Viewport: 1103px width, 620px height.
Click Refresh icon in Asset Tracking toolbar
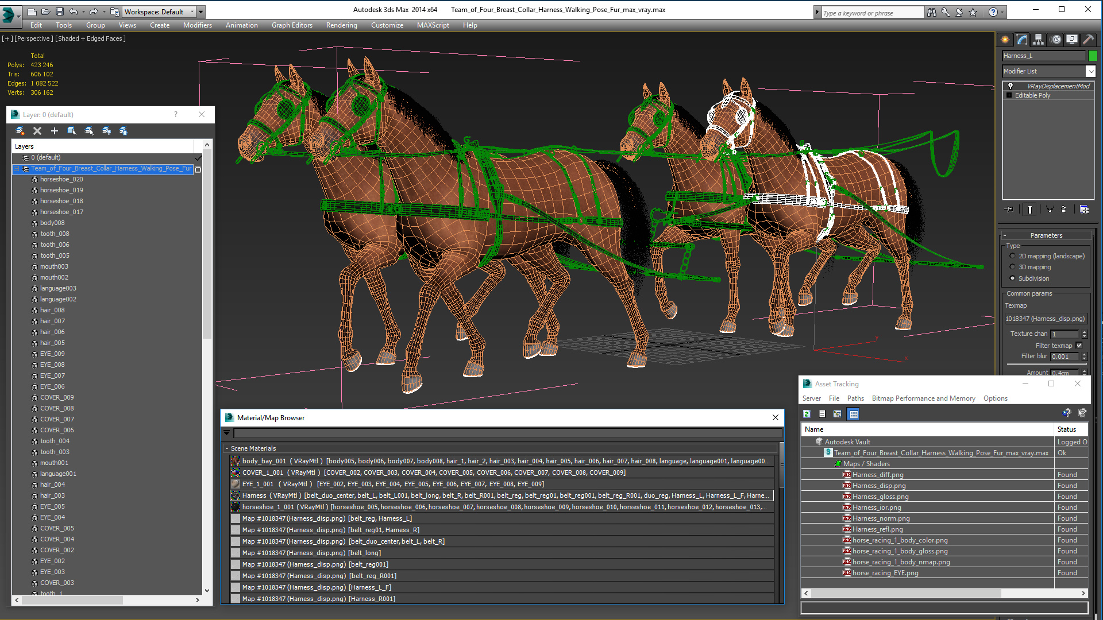807,414
